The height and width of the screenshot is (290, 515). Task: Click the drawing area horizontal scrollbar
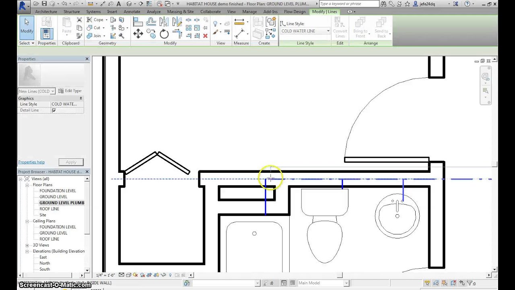340,275
